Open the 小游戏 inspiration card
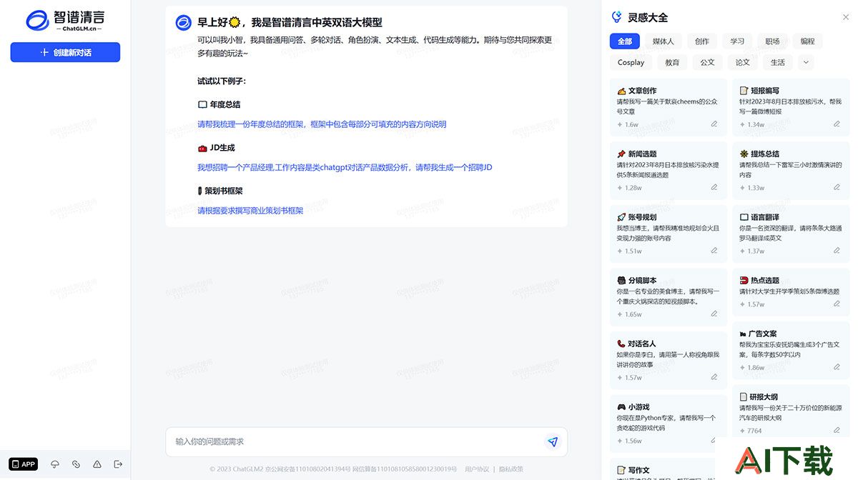The height and width of the screenshot is (480, 858). pyautogui.click(x=669, y=423)
